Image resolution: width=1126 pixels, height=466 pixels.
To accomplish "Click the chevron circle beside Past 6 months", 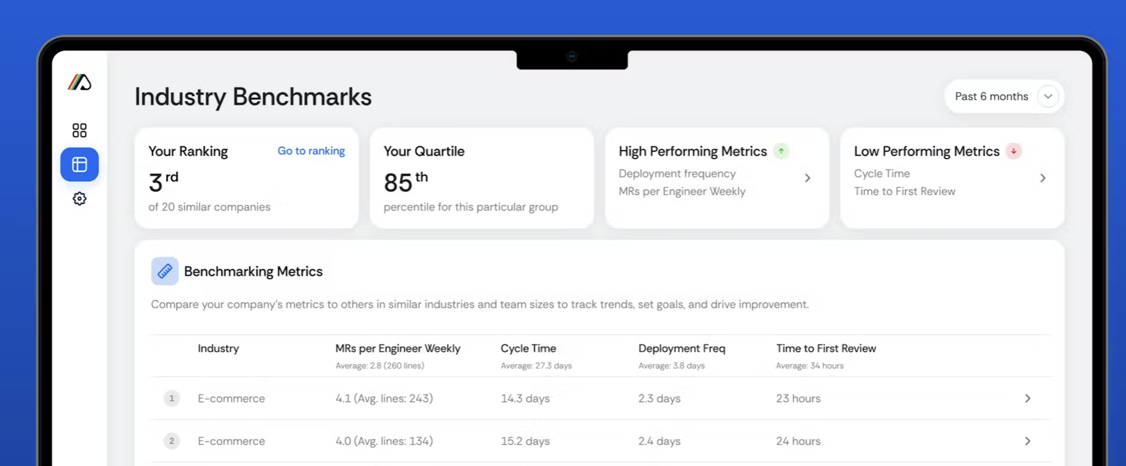I will (1048, 97).
